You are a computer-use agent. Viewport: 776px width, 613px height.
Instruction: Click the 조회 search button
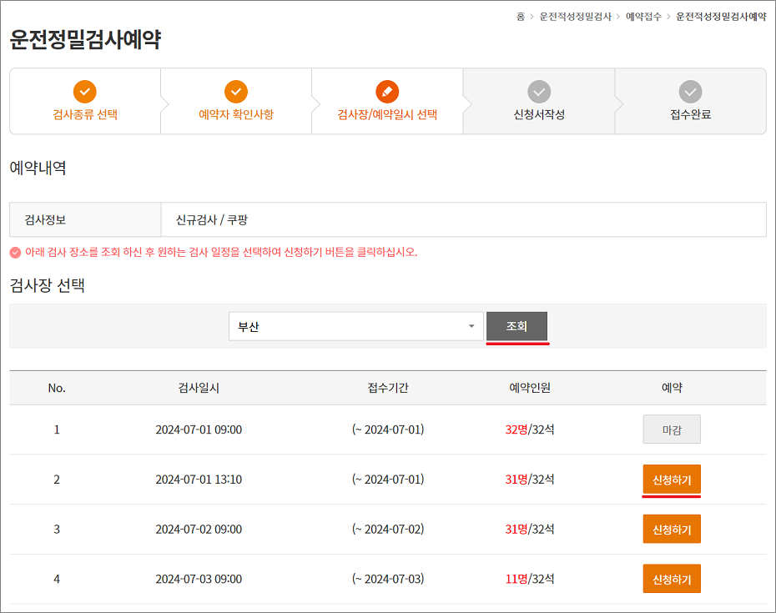click(x=516, y=326)
